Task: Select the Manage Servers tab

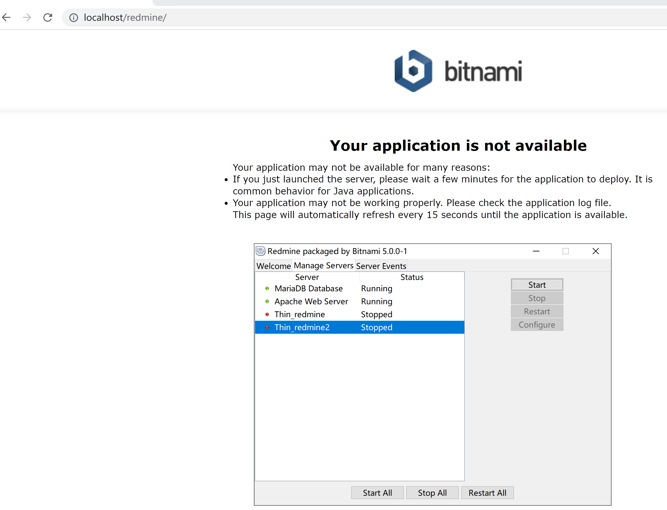Action: (x=323, y=265)
